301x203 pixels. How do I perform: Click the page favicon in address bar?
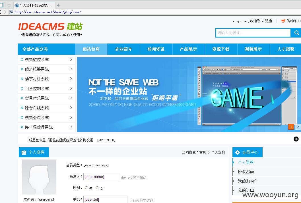point(11,12)
